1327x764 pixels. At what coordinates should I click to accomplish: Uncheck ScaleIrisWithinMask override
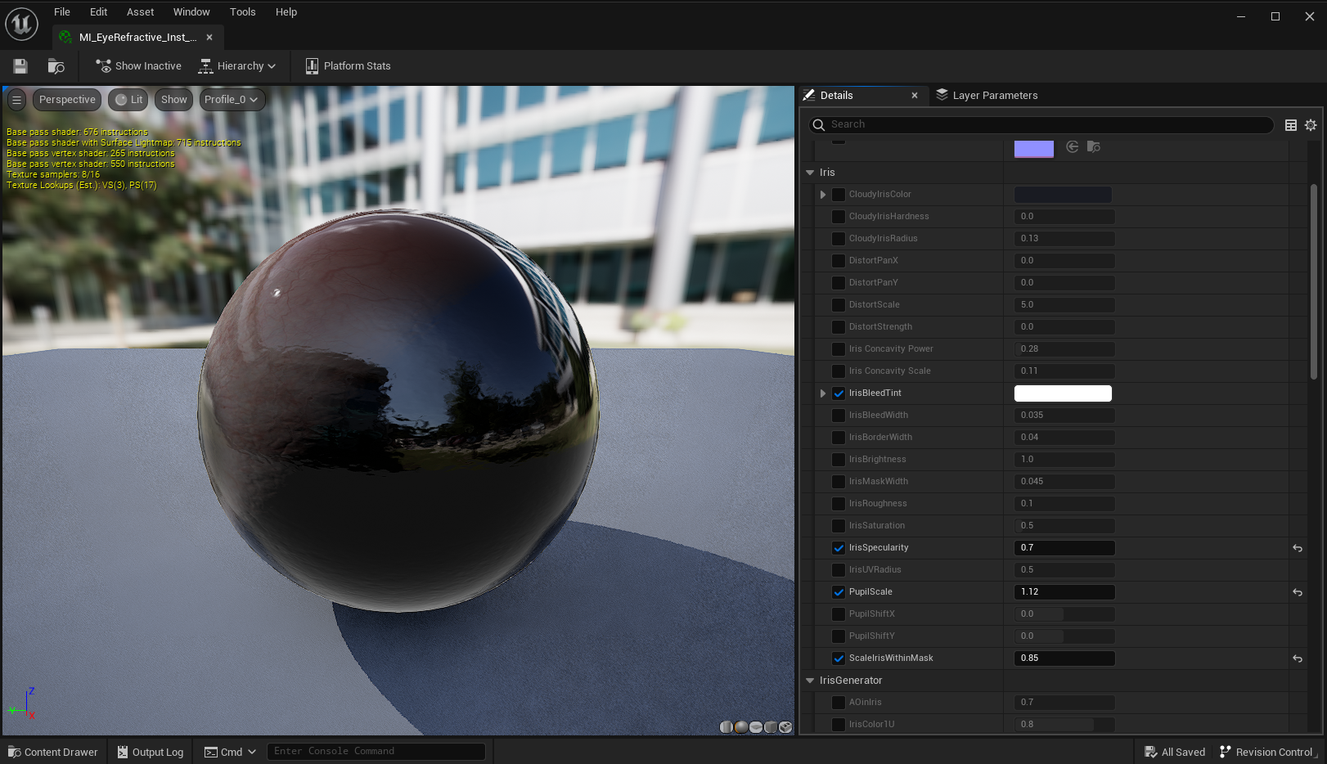[x=839, y=658]
